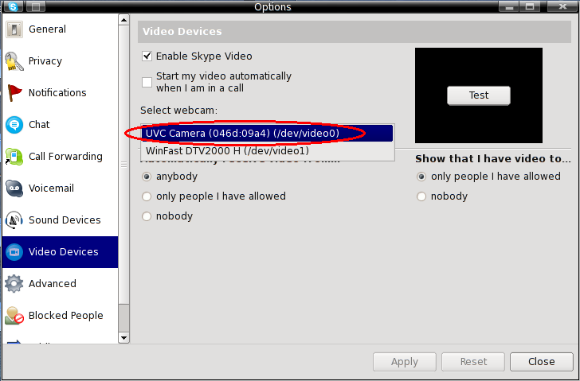The height and width of the screenshot is (381, 580).
Task: Click the sidebar scroll up arrow
Action: [x=124, y=20]
